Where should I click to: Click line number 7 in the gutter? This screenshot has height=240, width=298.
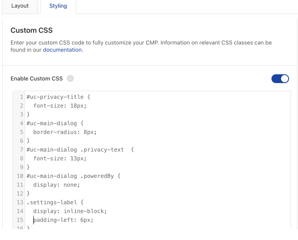(x=22, y=150)
